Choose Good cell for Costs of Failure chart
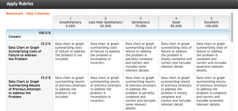The image size is (238, 111). [176, 57]
